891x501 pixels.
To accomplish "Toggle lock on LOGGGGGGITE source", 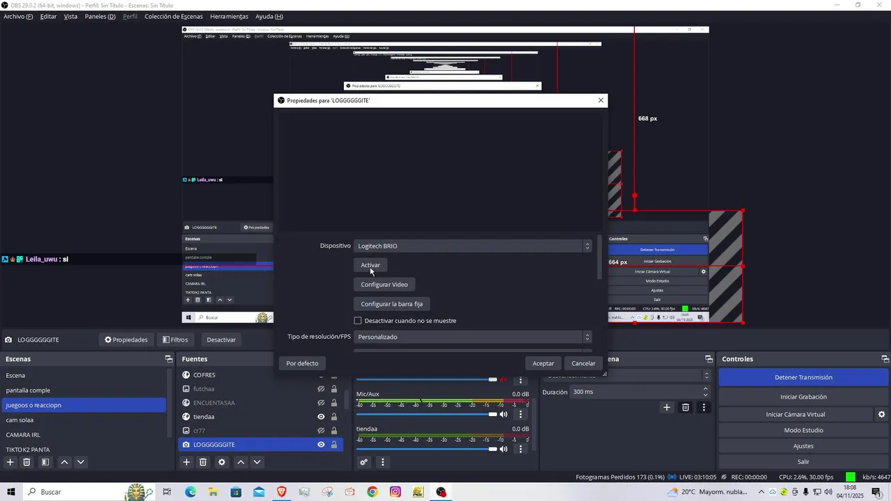I will (x=334, y=445).
